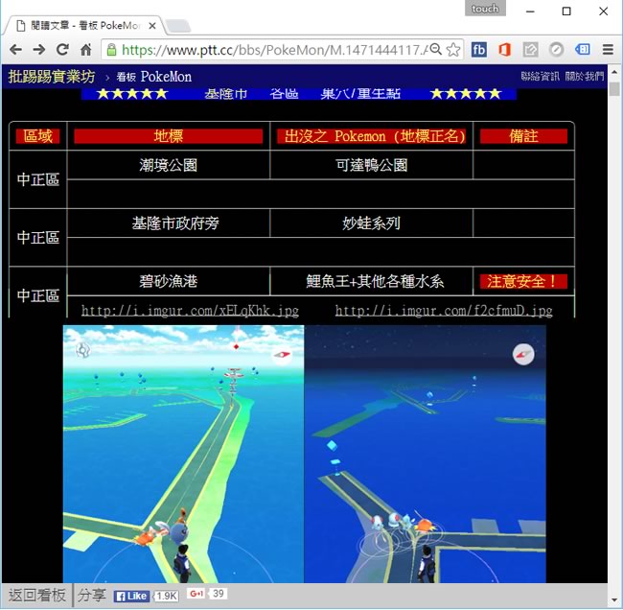
Task: Open the imgur xELqKhk.jpg link
Action: pyautogui.click(x=190, y=311)
